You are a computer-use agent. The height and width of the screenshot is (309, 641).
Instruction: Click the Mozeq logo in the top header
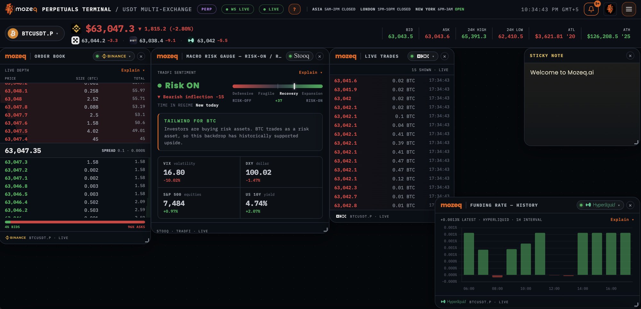pyautogui.click(x=21, y=9)
